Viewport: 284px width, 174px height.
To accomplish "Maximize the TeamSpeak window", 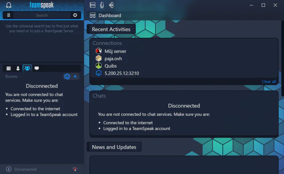I will click(x=263, y=5).
